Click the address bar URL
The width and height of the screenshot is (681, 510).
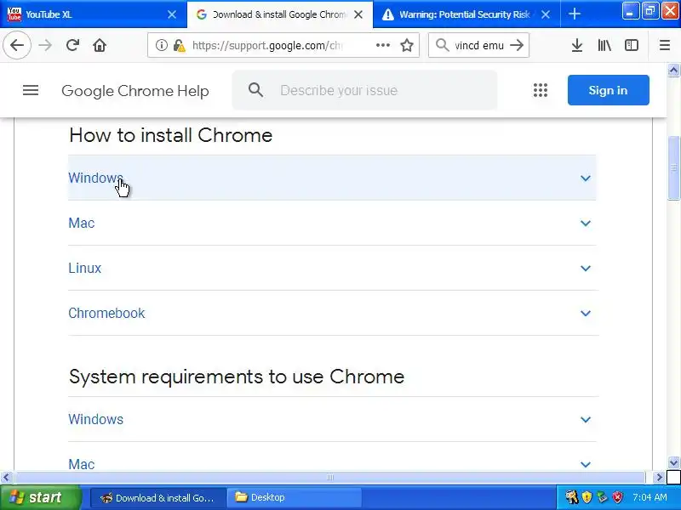tap(267, 45)
